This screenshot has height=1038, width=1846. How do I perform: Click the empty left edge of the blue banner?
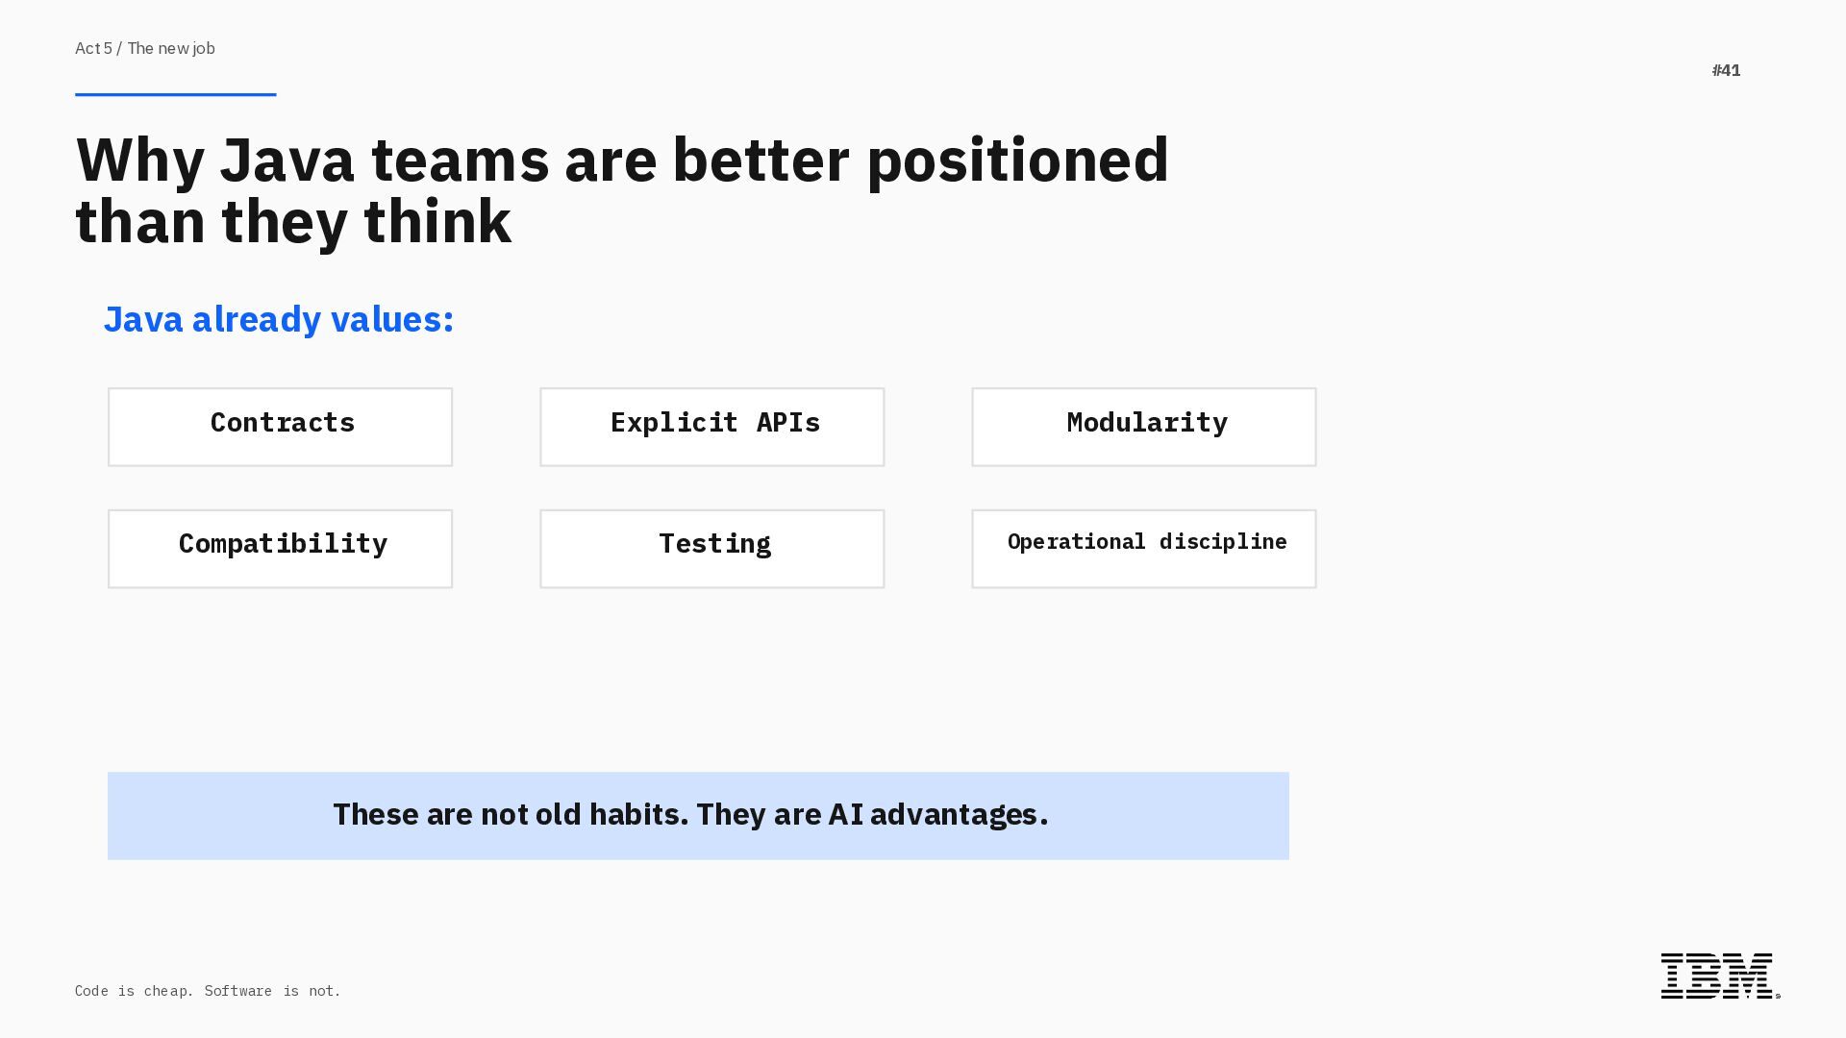point(192,815)
